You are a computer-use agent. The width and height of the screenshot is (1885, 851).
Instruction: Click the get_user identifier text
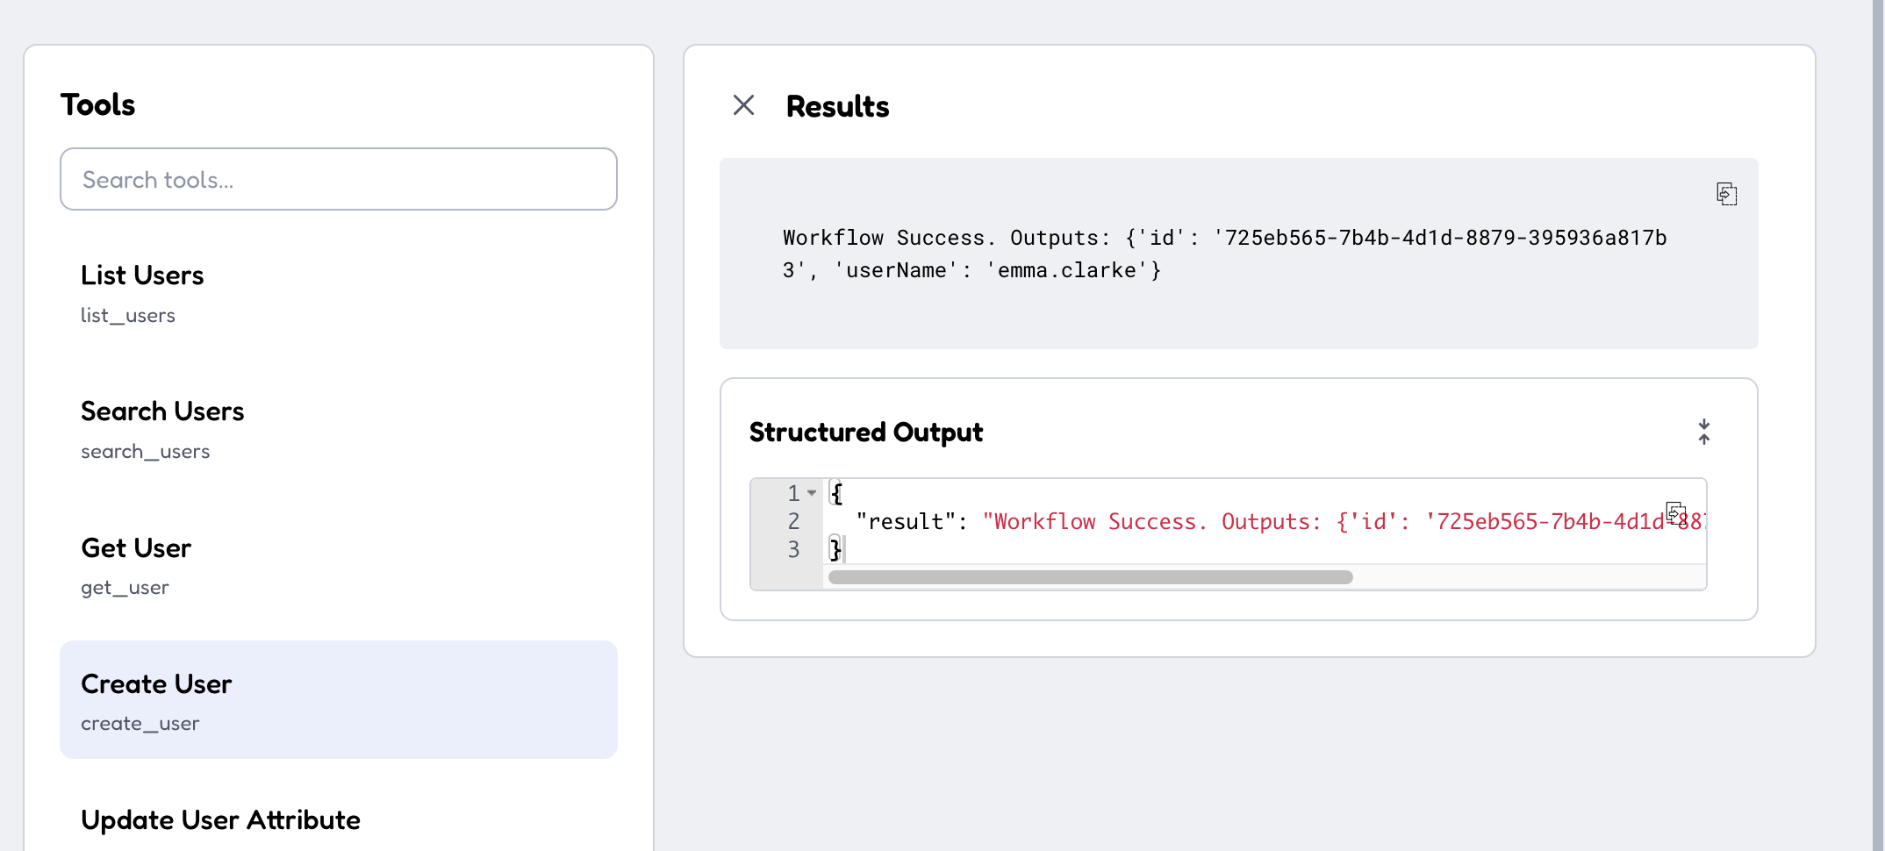click(x=125, y=588)
